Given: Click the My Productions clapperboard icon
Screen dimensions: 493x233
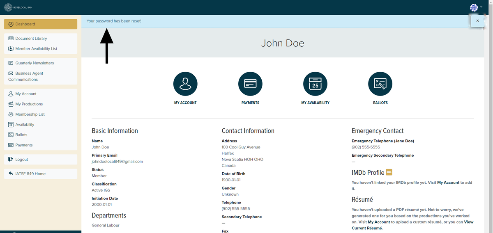Looking at the screenshot, I should (x=11, y=104).
